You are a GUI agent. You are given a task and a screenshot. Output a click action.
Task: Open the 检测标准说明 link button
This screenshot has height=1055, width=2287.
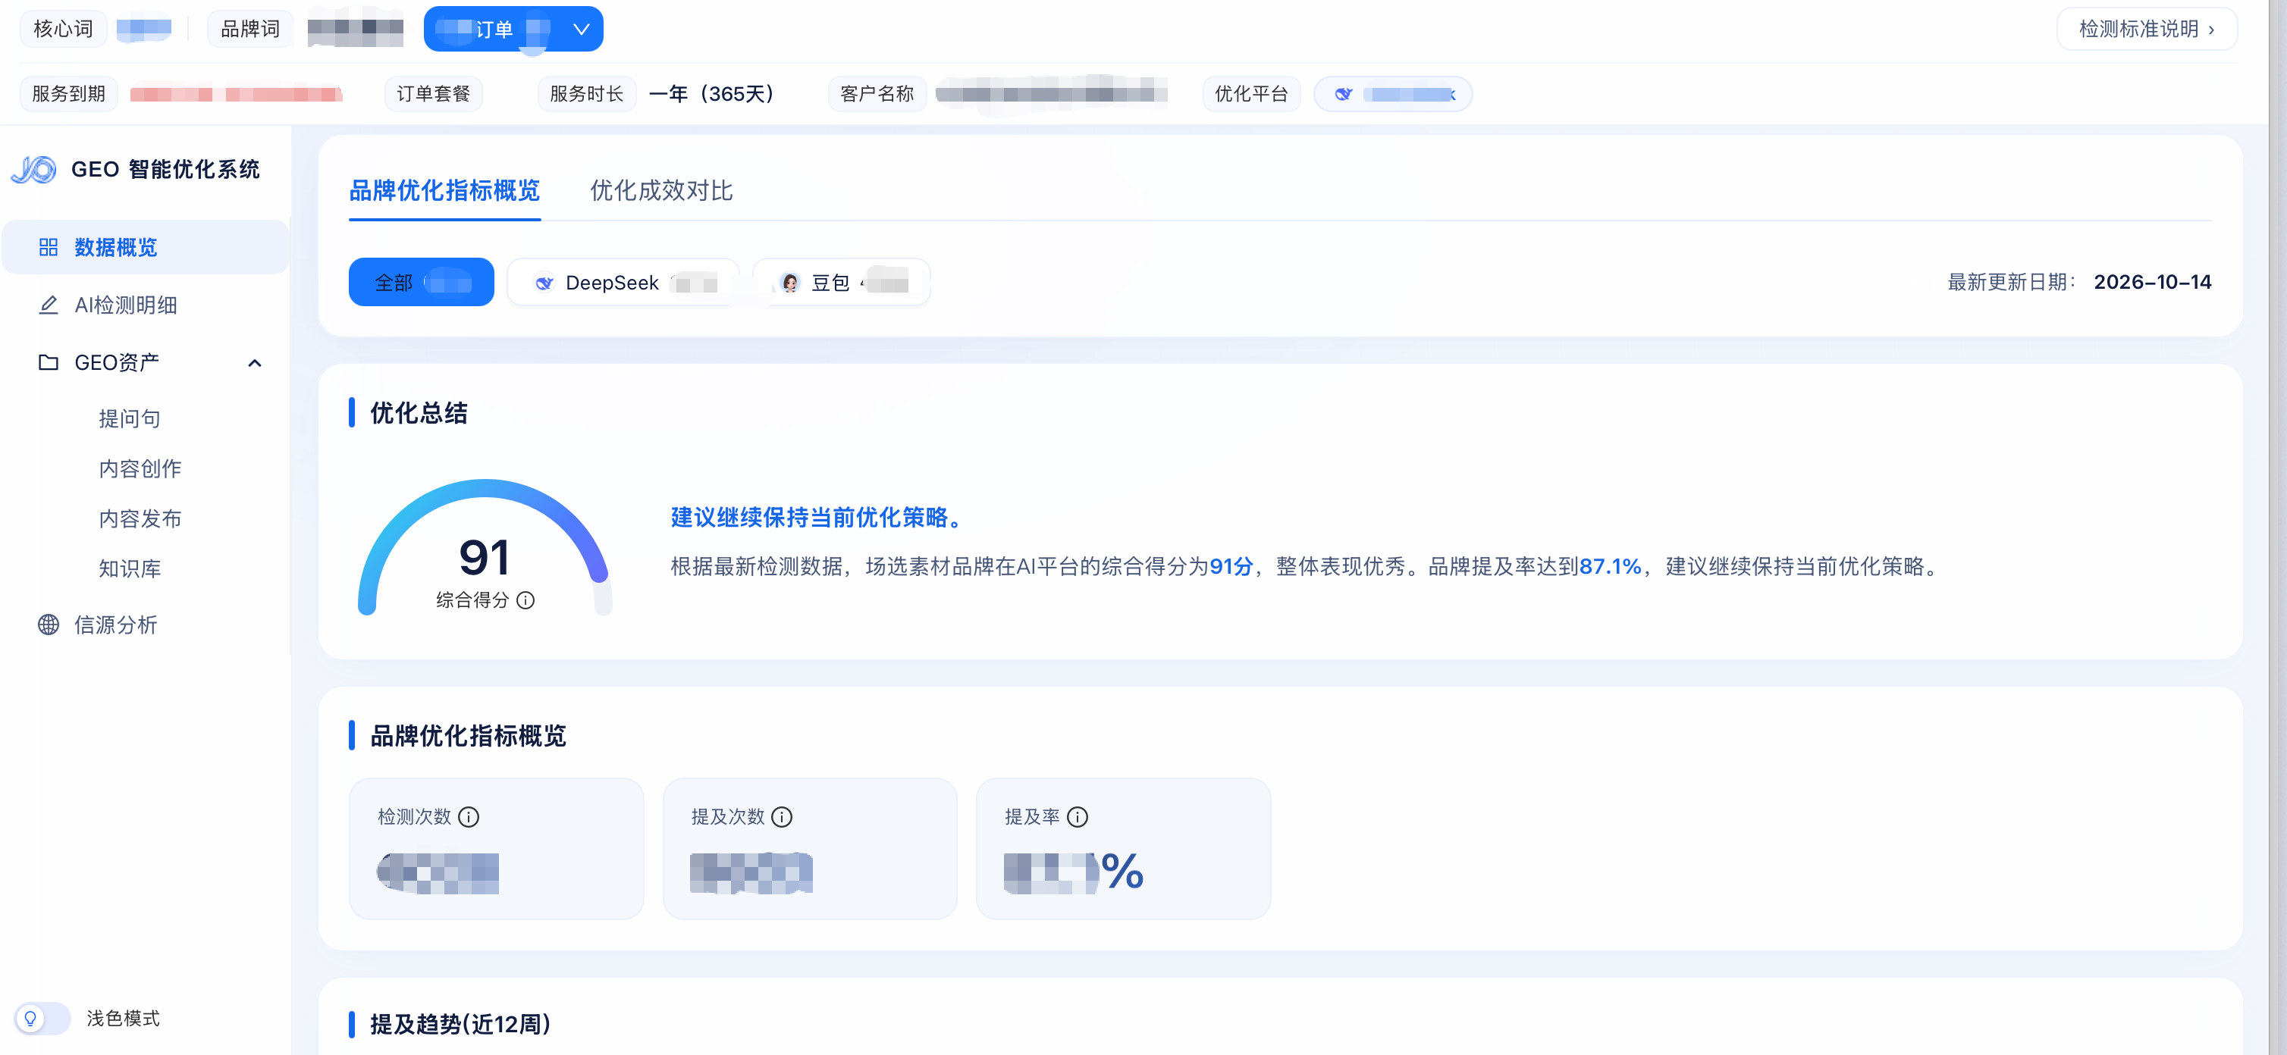pos(2147,30)
